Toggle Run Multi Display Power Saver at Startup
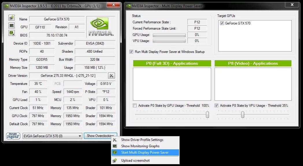Image resolution: width=303 pixels, height=166 pixels. pos(131,52)
